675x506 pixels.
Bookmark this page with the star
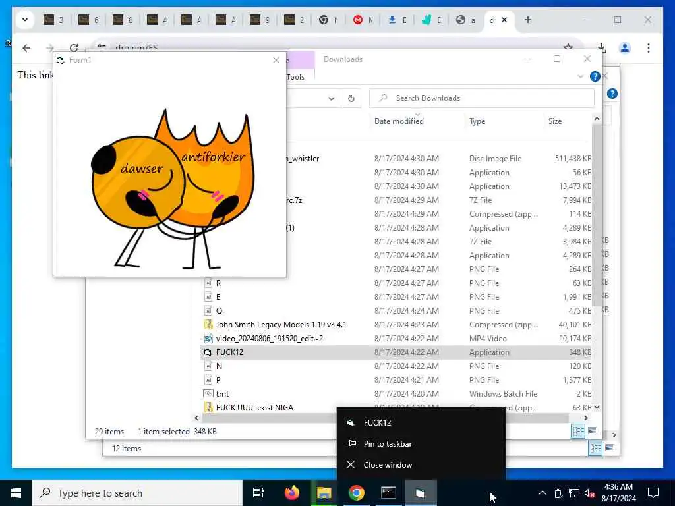[x=568, y=47]
